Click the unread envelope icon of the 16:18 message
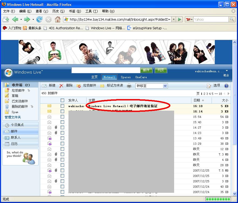Screen dimensions: 238x203 coord(49,106)
